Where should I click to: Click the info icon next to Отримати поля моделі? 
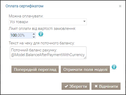(x=114, y=67)
